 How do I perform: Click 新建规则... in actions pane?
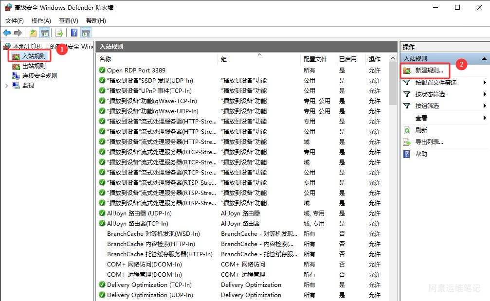[x=429, y=71]
